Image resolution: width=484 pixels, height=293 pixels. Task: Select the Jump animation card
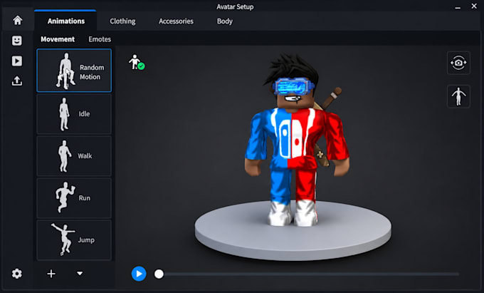[x=74, y=240]
